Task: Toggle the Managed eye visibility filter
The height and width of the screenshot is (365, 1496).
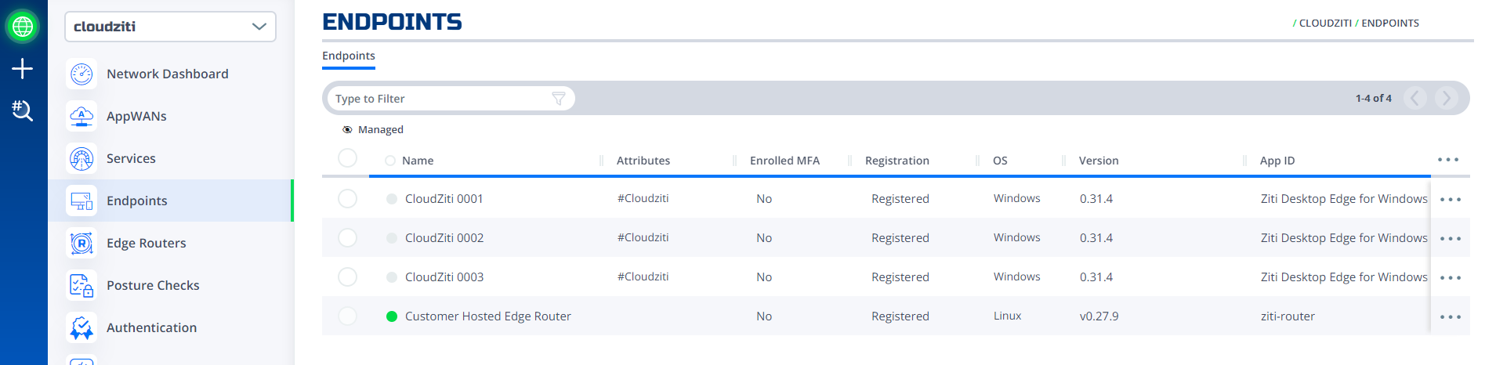Action: click(347, 130)
